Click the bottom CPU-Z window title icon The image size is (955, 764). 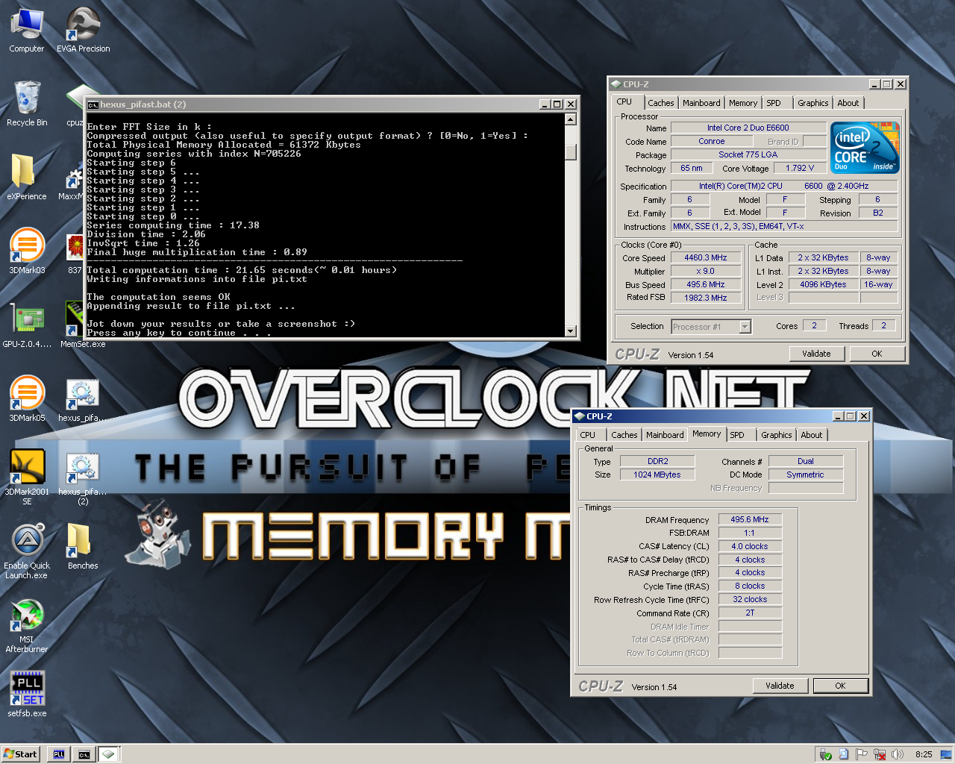(579, 416)
